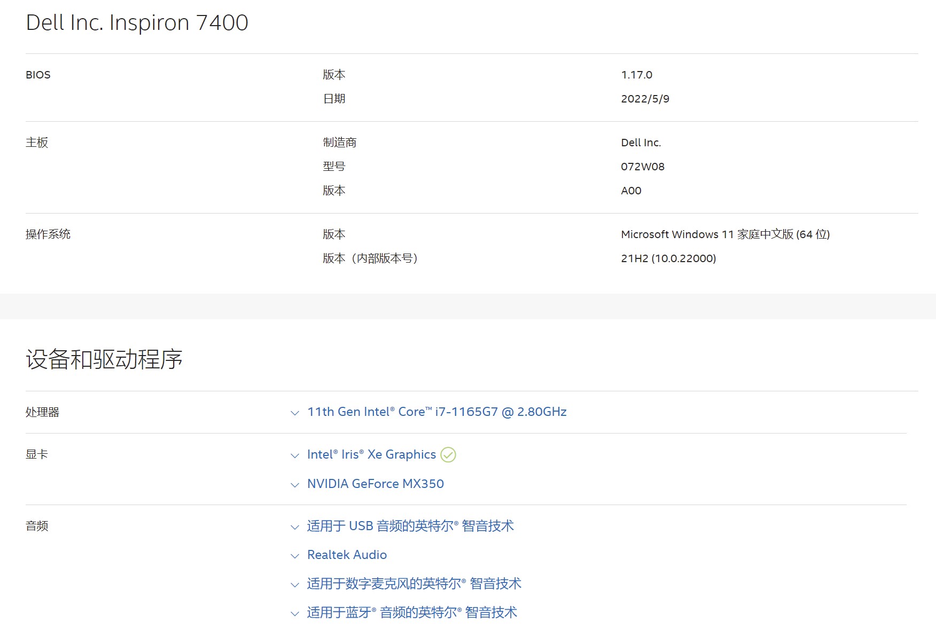Expand the chevron for 数字麦克风 智音技术 entry
Image resolution: width=936 pixels, height=630 pixels.
pyautogui.click(x=294, y=585)
